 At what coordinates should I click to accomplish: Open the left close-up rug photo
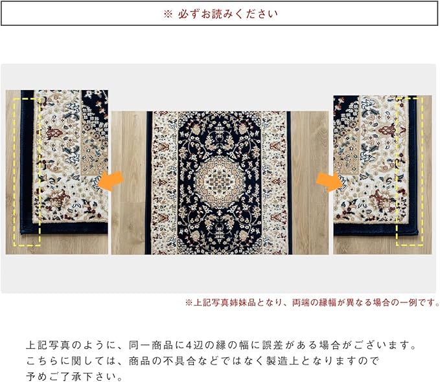[57, 172]
